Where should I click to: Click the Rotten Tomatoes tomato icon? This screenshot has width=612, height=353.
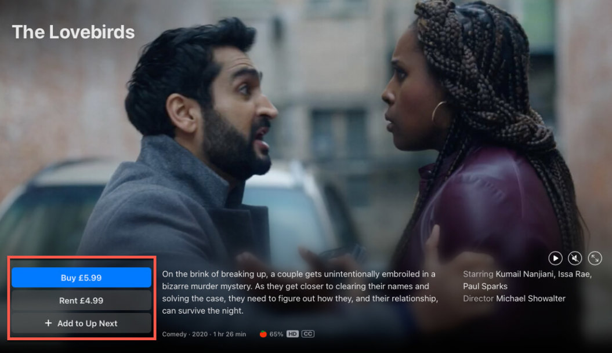263,333
